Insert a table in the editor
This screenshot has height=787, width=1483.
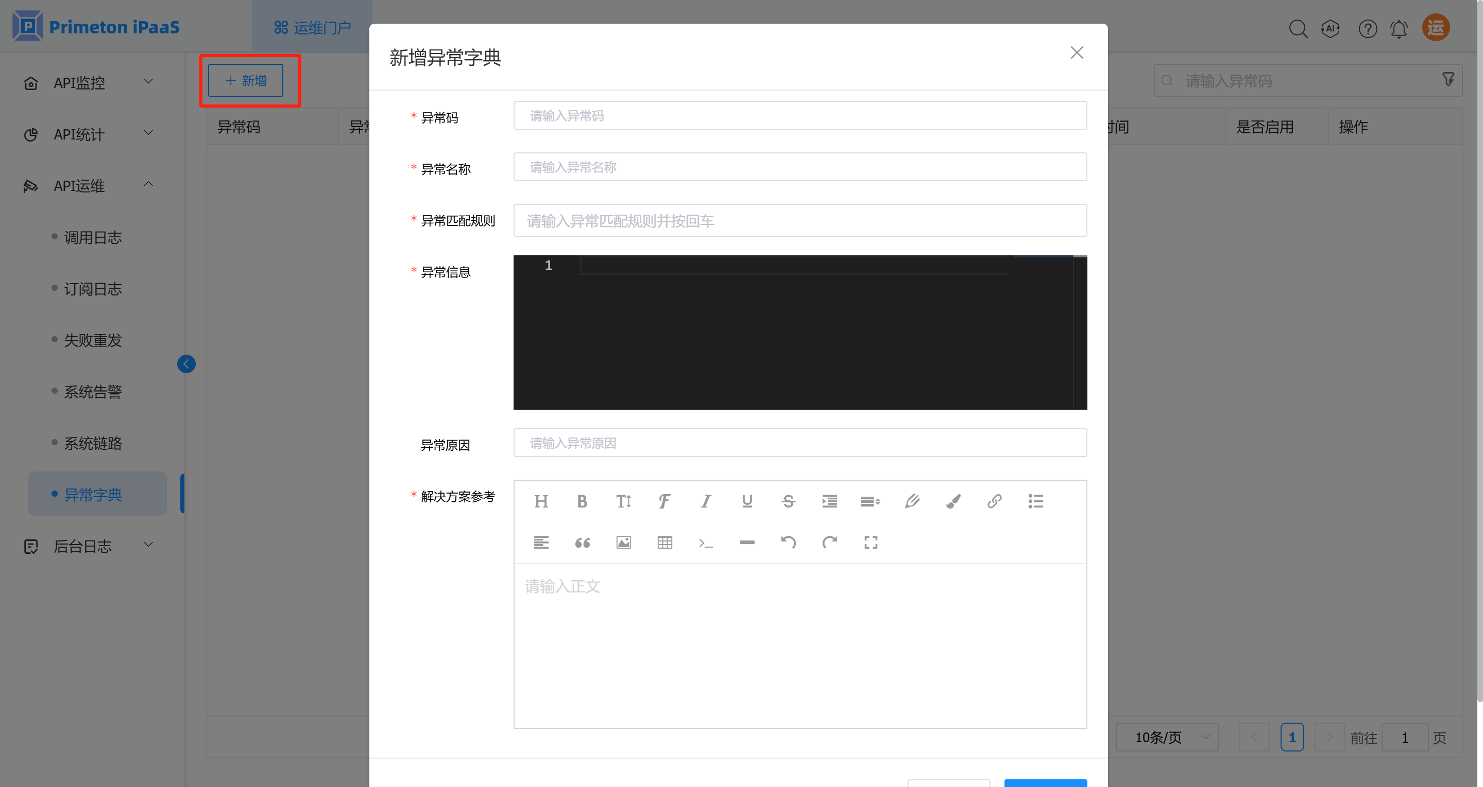[664, 543]
